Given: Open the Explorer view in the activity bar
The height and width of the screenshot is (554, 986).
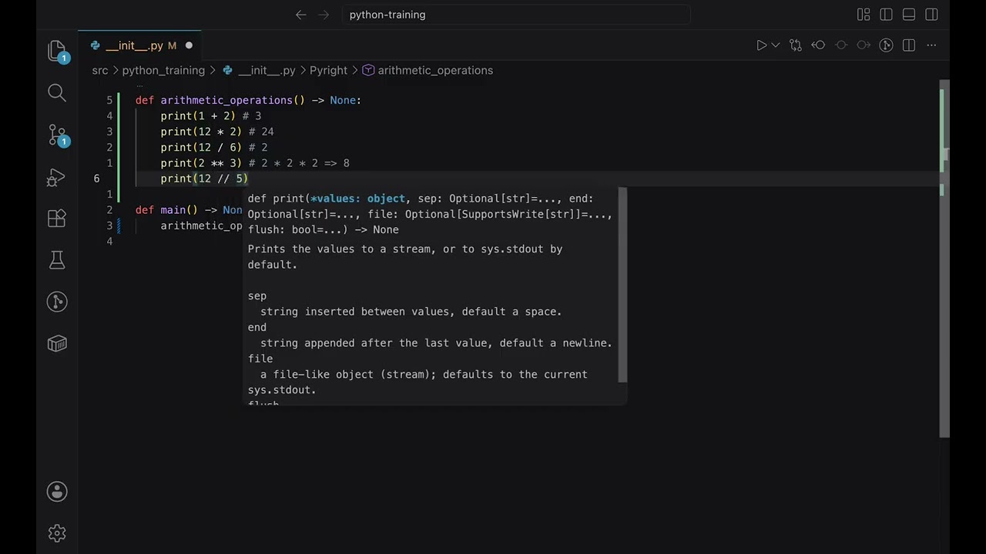Looking at the screenshot, I should pos(57,51).
